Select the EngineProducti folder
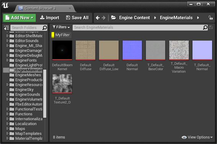 click(26, 80)
